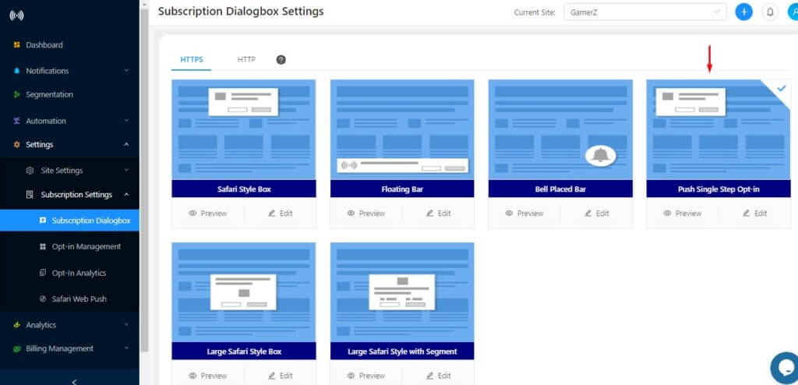Expand Site Settings submenu chevron
The width and height of the screenshot is (798, 385).
click(x=126, y=171)
